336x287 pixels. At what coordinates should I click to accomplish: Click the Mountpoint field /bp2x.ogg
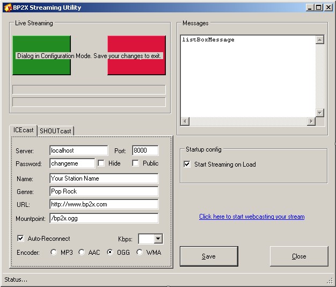104,218
